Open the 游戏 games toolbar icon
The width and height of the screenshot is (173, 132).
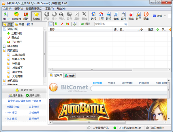[131, 16]
